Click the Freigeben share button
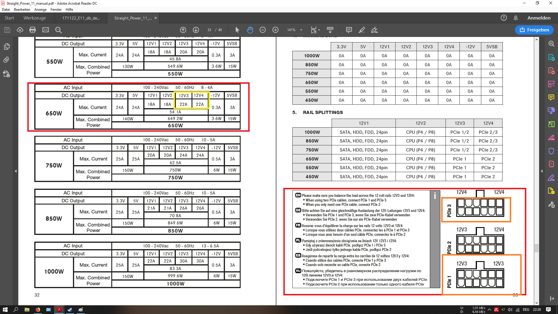This screenshot has height=314, width=558. (534, 30)
